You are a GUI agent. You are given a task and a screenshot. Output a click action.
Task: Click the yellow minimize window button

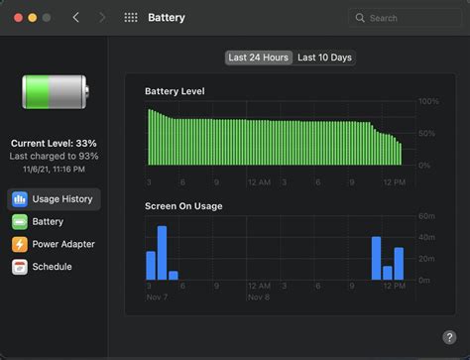click(x=33, y=18)
